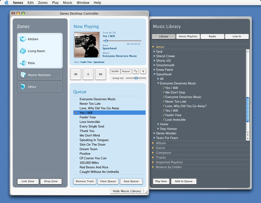The width and height of the screenshot is (261, 203).
Task: Open the Zones menu
Action: click(43, 3)
